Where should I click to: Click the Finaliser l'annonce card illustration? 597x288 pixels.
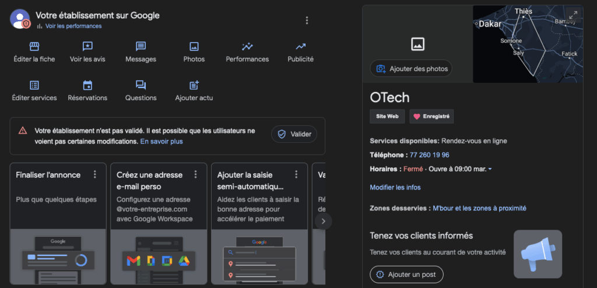(x=58, y=257)
